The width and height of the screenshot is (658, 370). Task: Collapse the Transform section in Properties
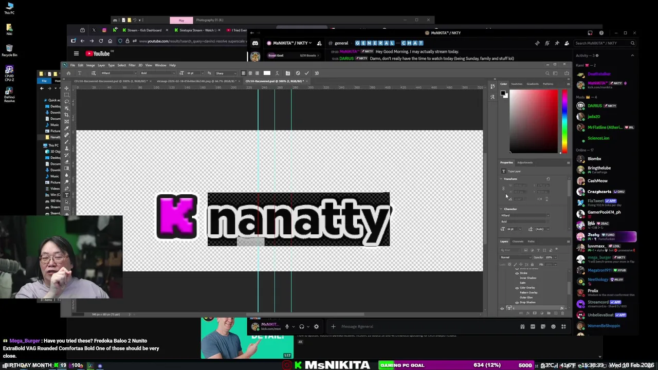pyautogui.click(x=501, y=179)
